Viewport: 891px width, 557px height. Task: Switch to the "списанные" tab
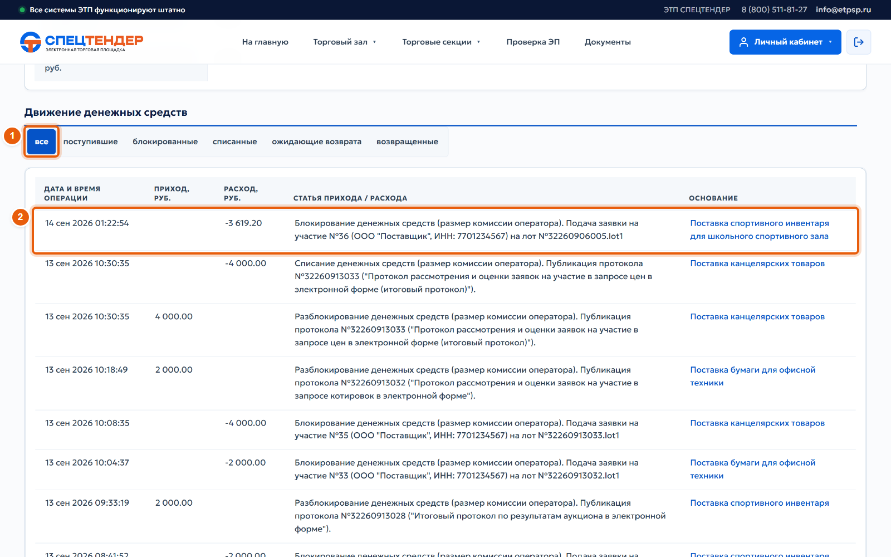(x=235, y=142)
